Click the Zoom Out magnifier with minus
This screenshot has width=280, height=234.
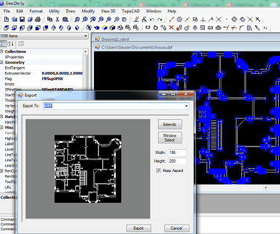click(117, 19)
